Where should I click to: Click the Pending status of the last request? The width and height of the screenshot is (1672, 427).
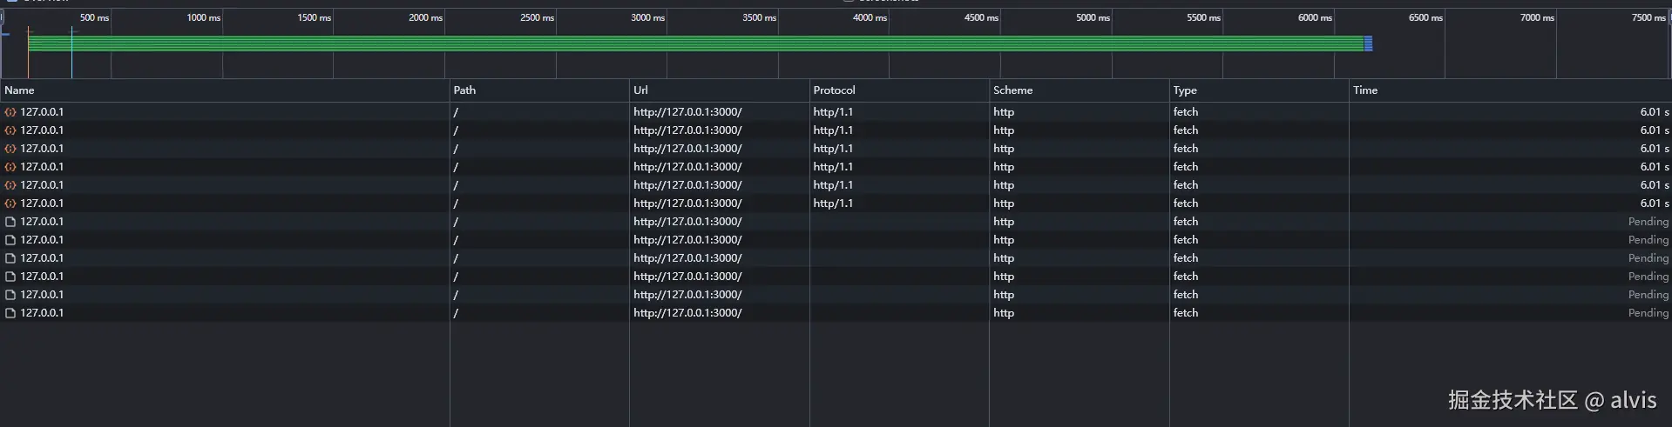(x=1648, y=313)
